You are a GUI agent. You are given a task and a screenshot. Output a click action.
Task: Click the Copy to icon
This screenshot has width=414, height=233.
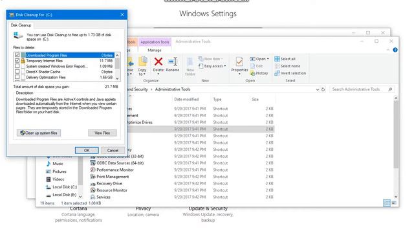(142, 62)
